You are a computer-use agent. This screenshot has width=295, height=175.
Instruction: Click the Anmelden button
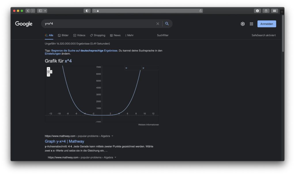[x=266, y=24]
